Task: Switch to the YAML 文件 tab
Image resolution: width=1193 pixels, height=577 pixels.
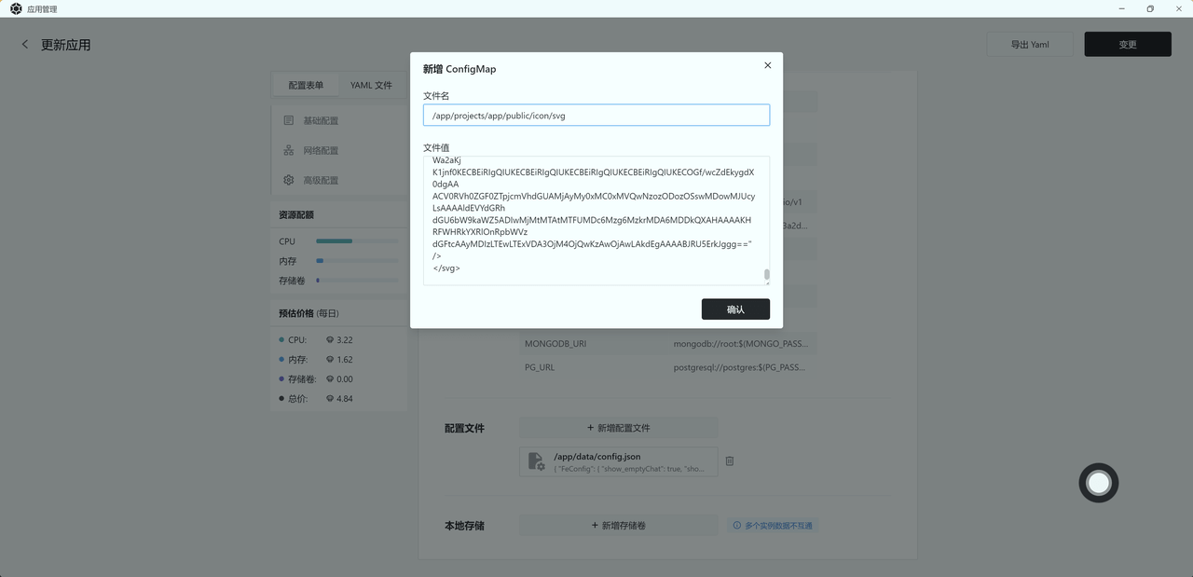Action: 372,84
